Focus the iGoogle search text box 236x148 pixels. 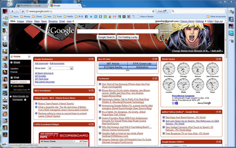[118, 31]
